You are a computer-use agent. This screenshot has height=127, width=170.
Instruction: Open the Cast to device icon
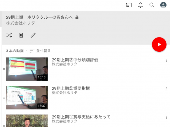(x=129, y=5)
